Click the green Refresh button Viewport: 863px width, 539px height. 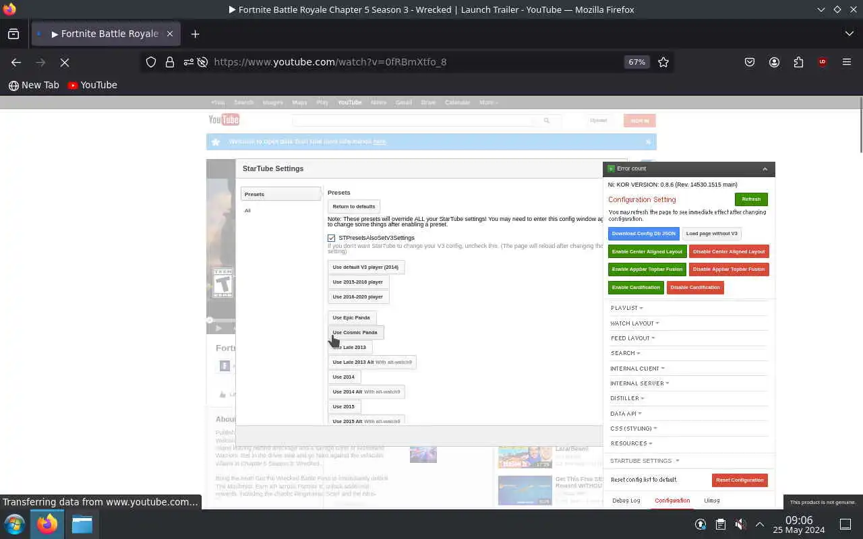tap(751, 199)
